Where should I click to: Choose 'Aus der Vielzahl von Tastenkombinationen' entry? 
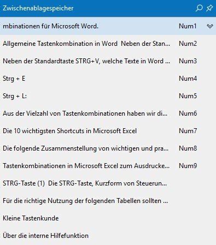108,113
